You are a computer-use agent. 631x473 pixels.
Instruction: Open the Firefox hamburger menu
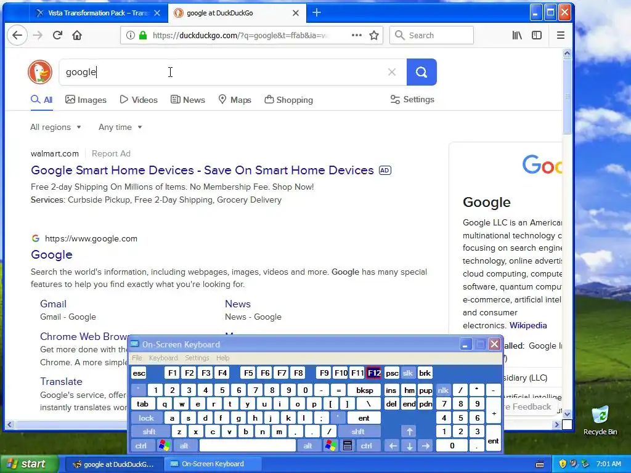(x=561, y=35)
